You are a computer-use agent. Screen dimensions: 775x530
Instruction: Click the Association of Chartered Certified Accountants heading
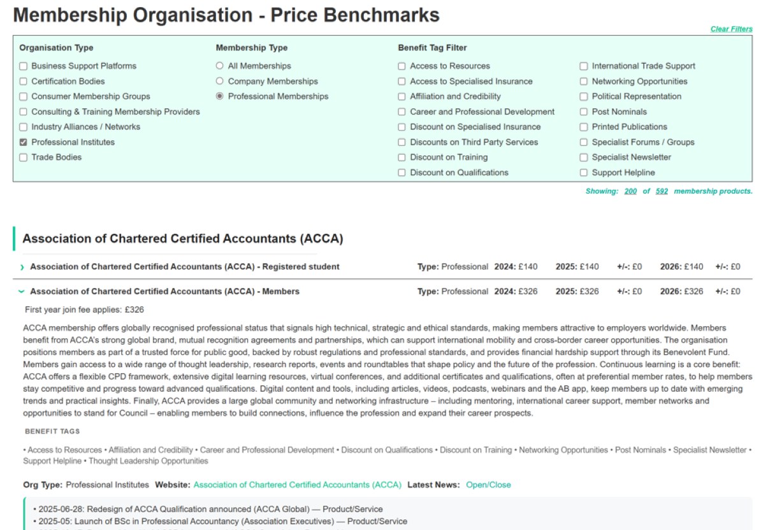pyautogui.click(x=183, y=239)
